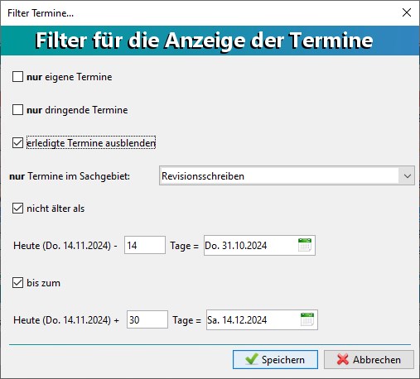Click days field containing 30

point(147,319)
